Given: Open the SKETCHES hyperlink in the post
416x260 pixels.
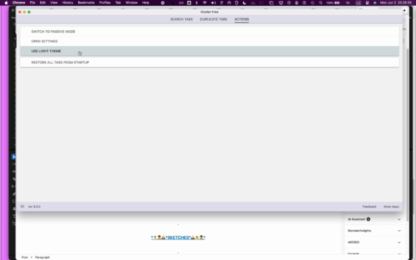Looking at the screenshot, I should point(178,238).
